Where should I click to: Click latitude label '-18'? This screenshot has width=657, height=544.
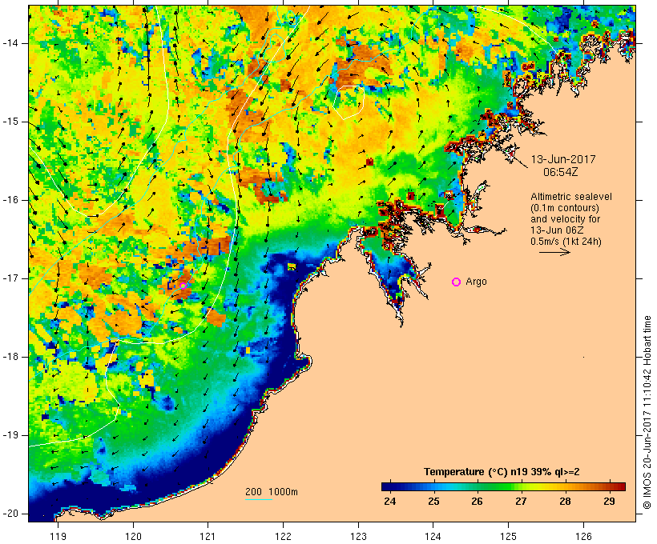click(x=10, y=357)
